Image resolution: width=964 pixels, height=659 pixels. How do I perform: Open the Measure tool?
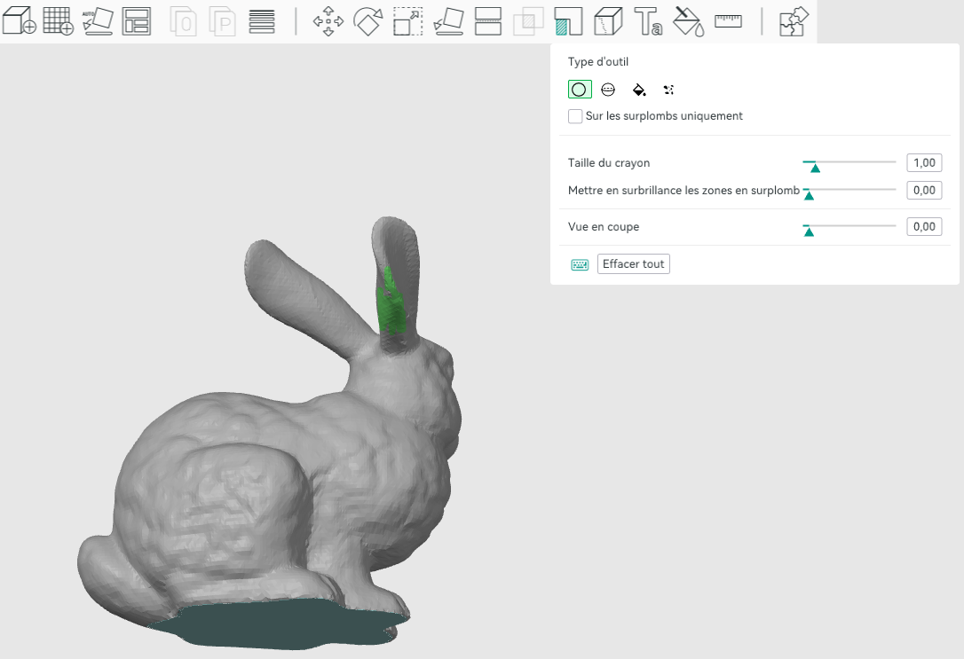pyautogui.click(x=729, y=21)
